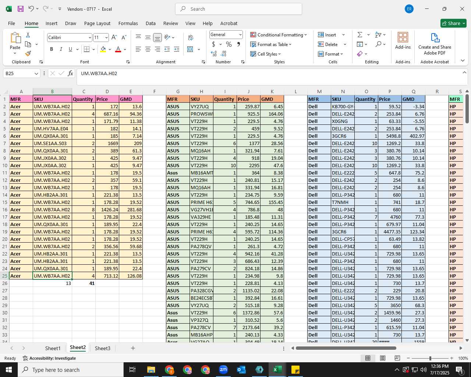Open Cell Styles dropdown
This screenshot has height=377, width=471.
point(265,54)
